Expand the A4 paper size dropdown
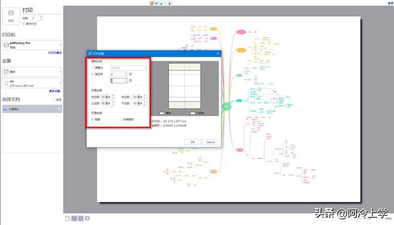The width and height of the screenshot is (394, 225). pos(32,83)
